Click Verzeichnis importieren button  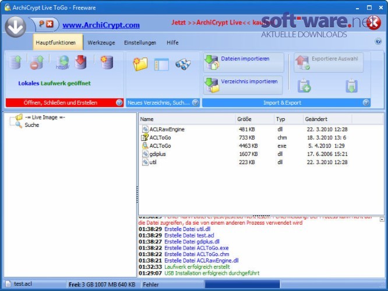tap(243, 86)
